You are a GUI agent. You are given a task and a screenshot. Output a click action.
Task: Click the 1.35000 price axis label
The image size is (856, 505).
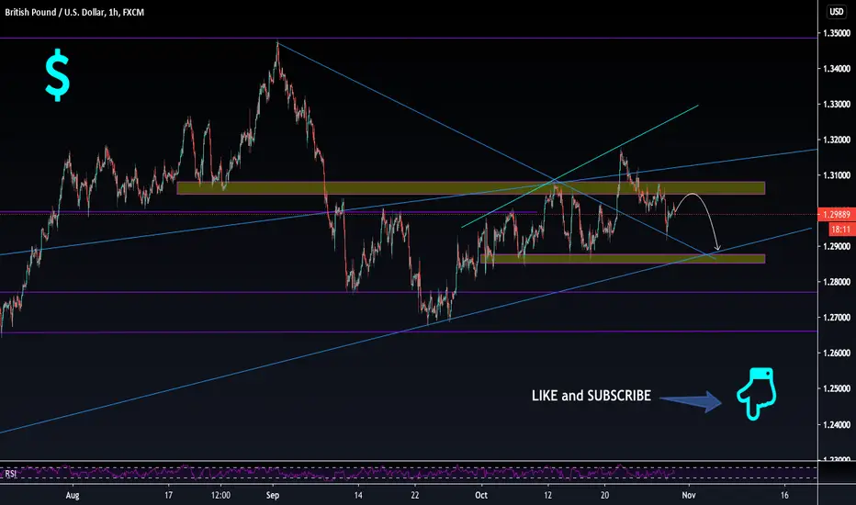point(837,33)
